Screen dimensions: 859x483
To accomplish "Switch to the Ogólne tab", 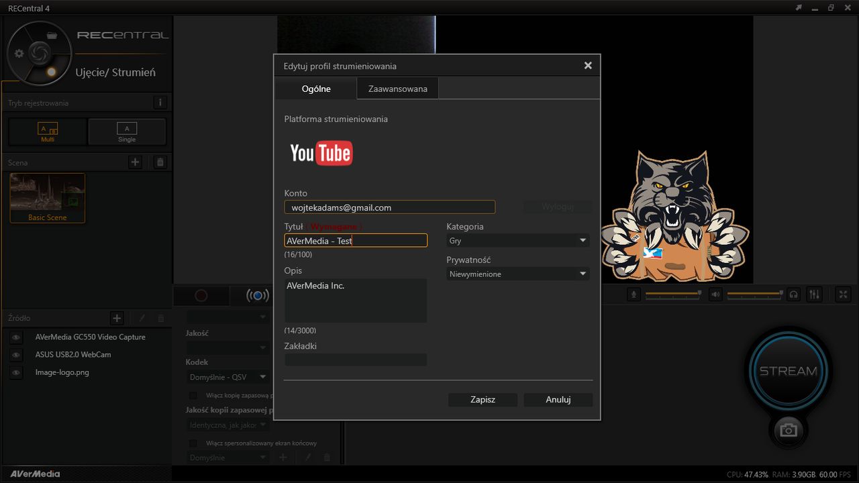I will point(315,89).
